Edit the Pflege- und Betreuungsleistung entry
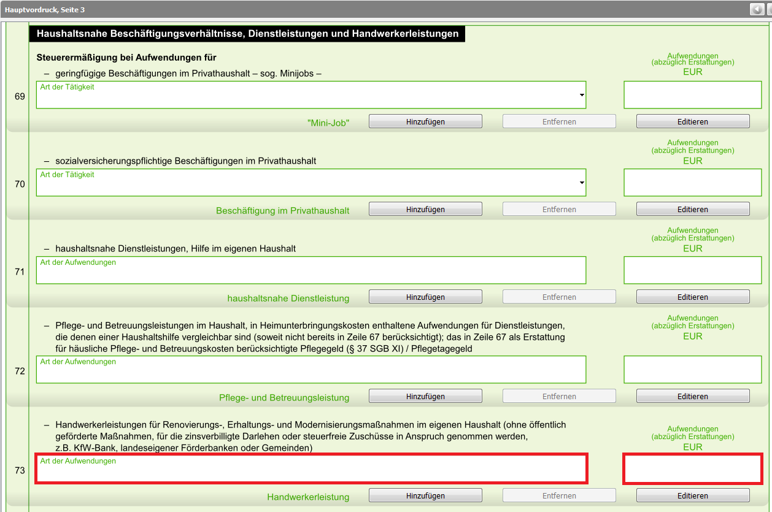The height and width of the screenshot is (512, 772). pos(692,396)
